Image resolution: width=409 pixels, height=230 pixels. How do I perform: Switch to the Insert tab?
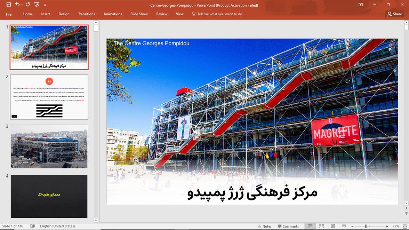[46, 14]
